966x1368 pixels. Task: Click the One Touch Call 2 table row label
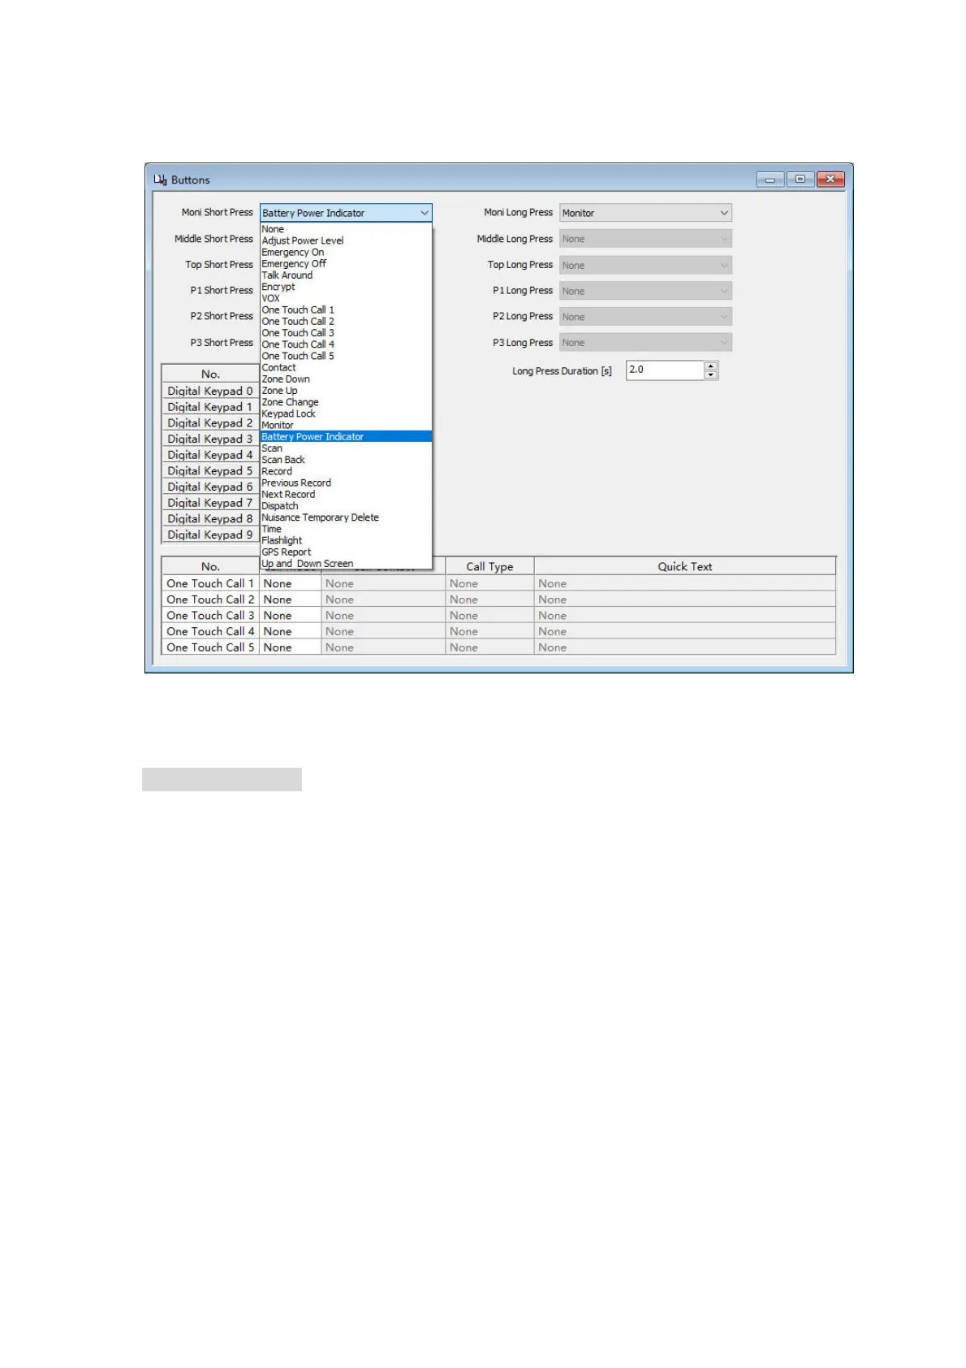[210, 600]
